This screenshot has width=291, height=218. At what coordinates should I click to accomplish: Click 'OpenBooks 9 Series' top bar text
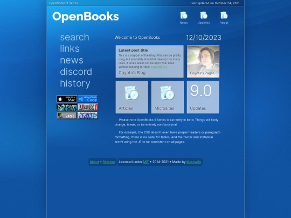pos(64,3)
